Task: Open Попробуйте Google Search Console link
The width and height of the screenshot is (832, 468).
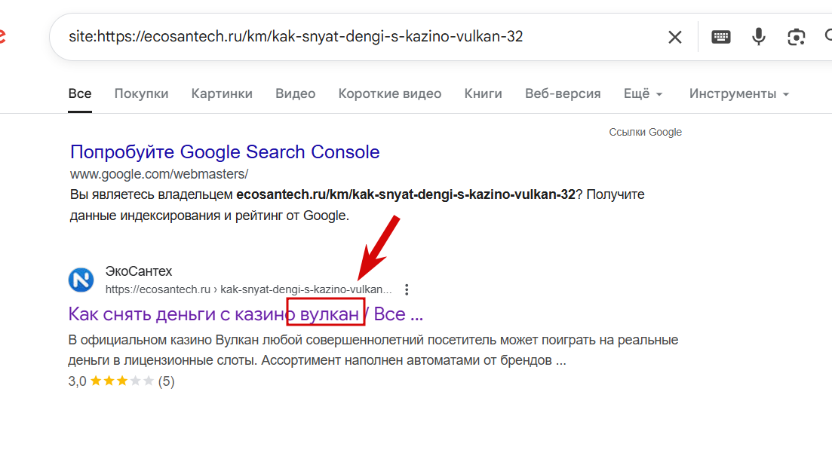Action: click(225, 152)
